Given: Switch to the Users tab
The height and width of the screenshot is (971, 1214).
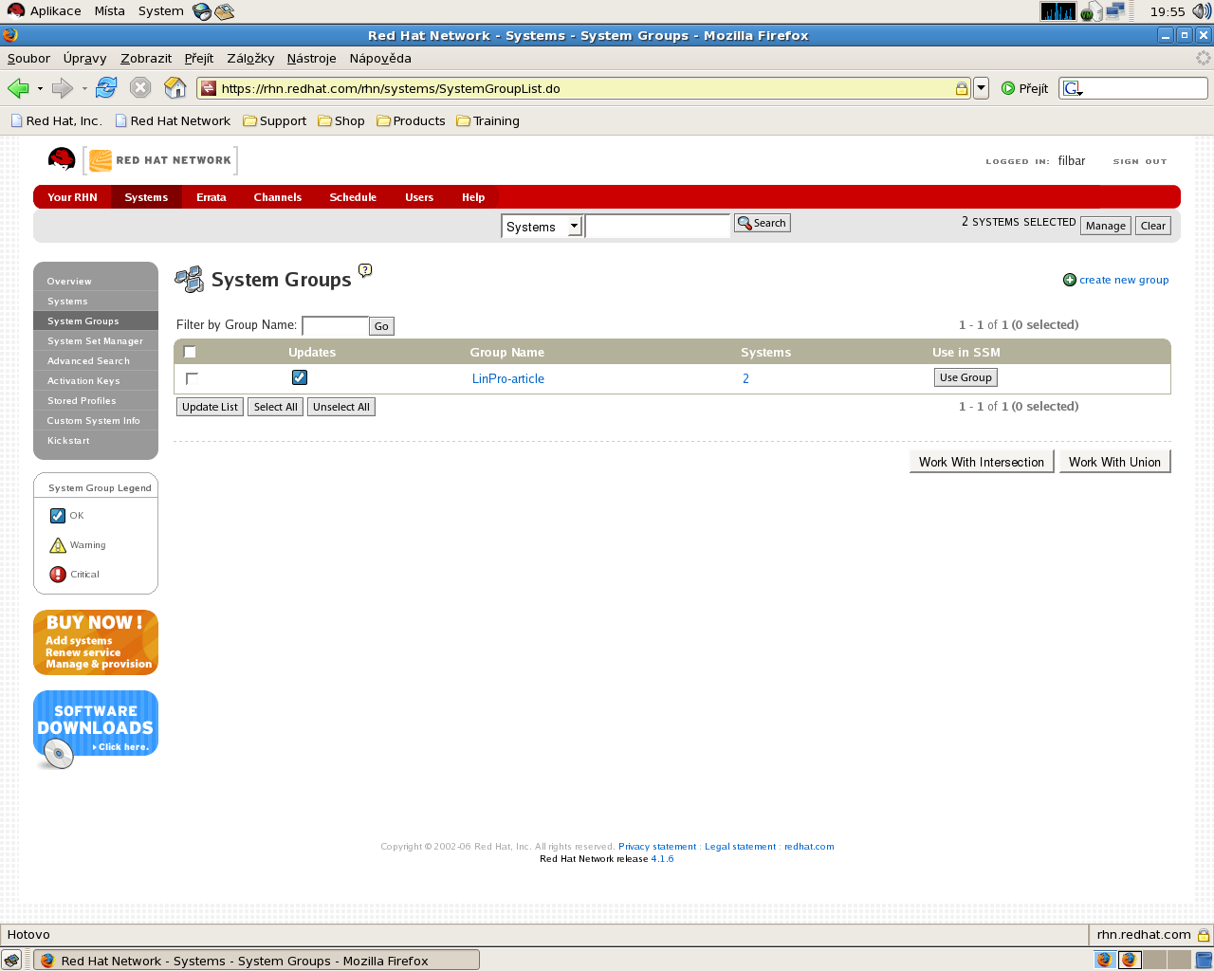Looking at the screenshot, I should [419, 197].
